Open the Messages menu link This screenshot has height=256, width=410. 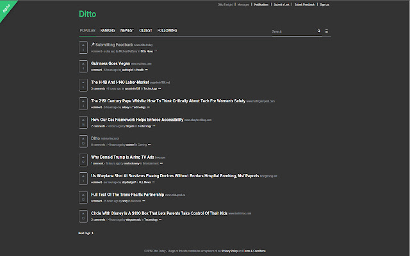243,4
